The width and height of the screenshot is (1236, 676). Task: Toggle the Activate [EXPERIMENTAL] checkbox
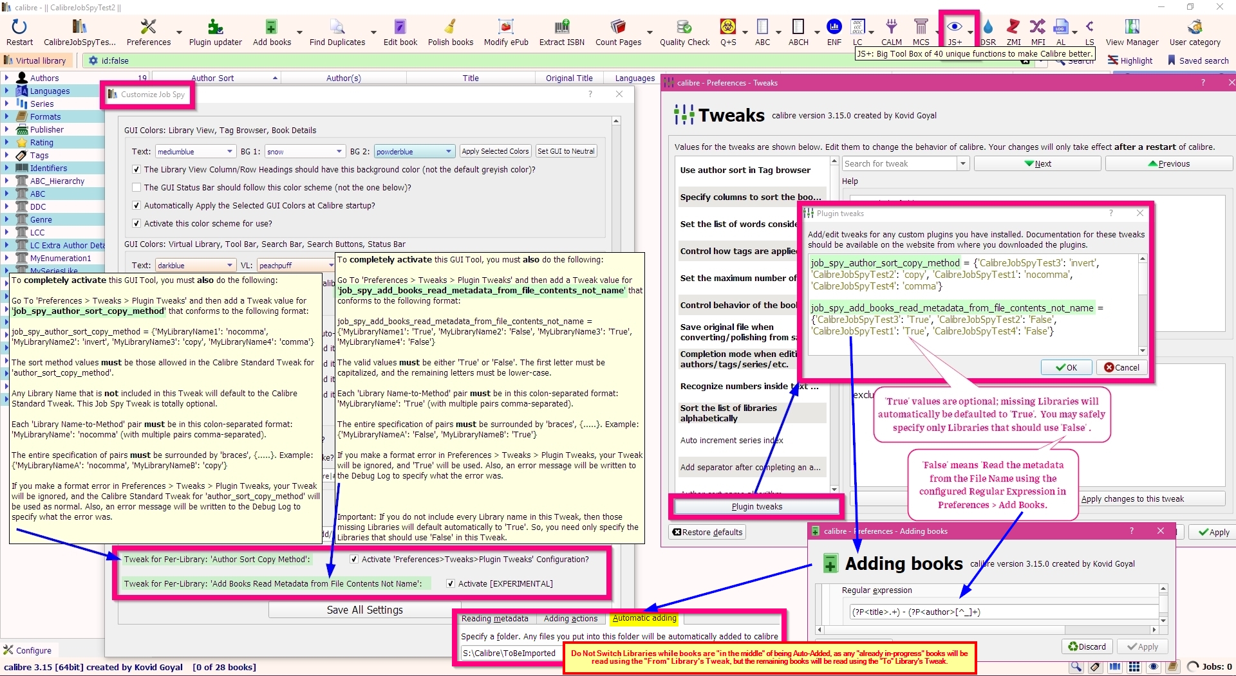coord(451,584)
